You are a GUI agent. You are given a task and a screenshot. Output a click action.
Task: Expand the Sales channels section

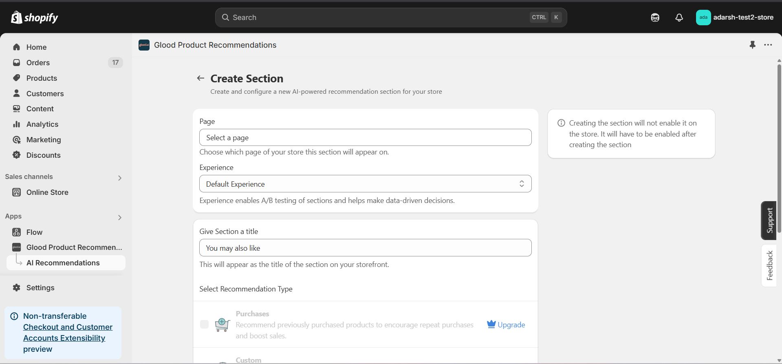point(119,178)
